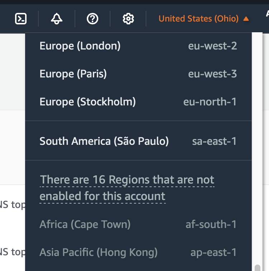Select the Europe (London) region

[80, 46]
